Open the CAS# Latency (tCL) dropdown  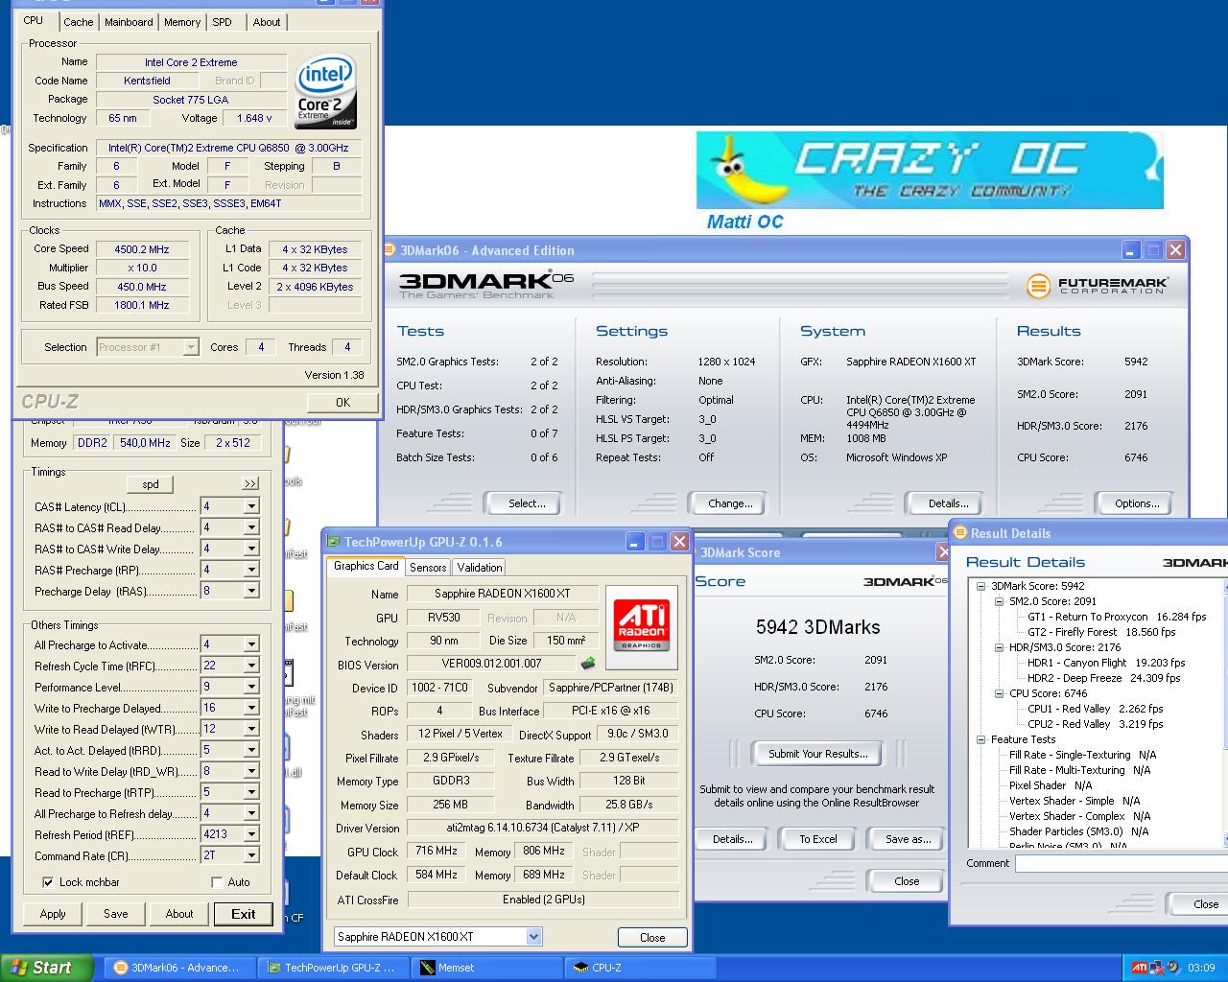251,506
